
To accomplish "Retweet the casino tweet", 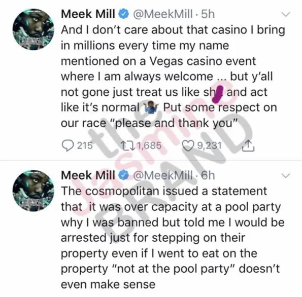I will point(126,145).
